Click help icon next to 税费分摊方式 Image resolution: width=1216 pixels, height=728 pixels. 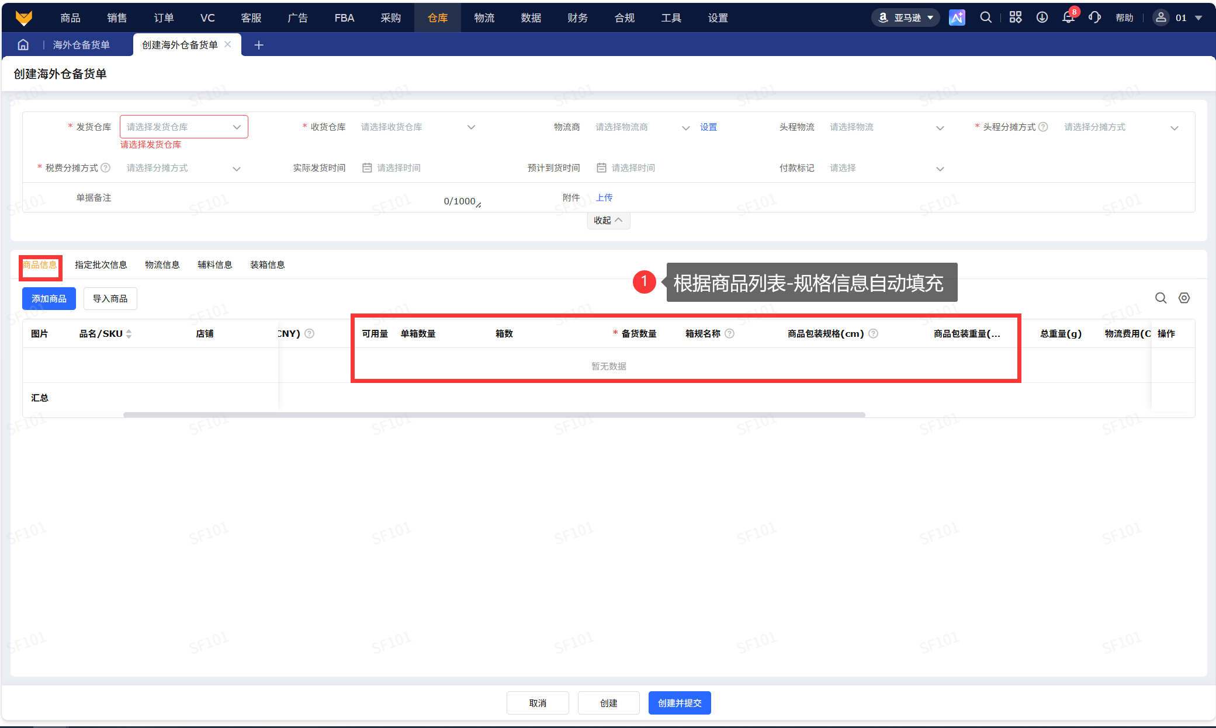pos(106,168)
